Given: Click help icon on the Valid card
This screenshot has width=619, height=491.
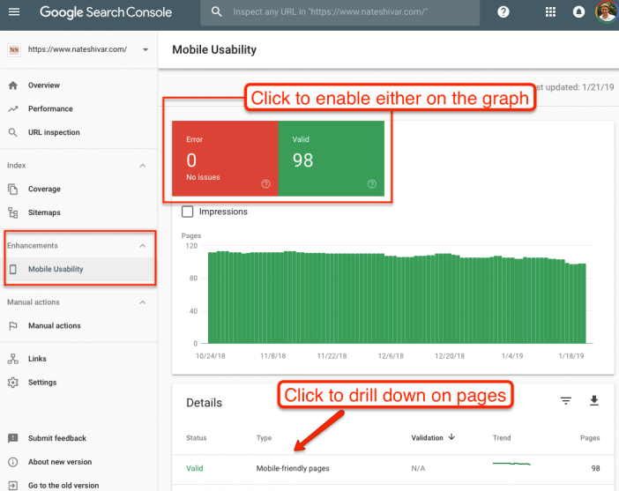Looking at the screenshot, I should pos(372,184).
